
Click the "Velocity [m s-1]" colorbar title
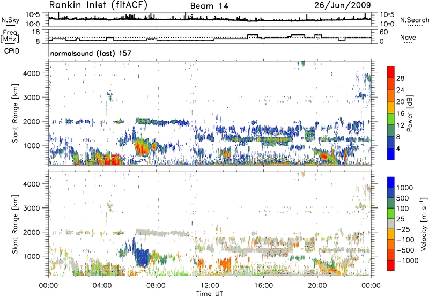pos(423,224)
